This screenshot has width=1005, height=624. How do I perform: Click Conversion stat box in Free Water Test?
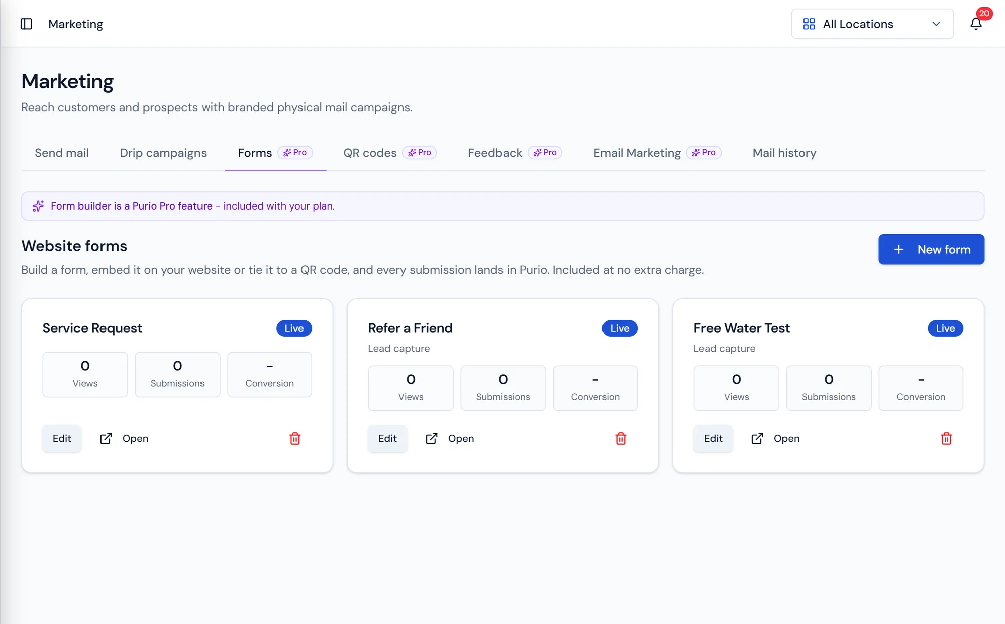921,388
